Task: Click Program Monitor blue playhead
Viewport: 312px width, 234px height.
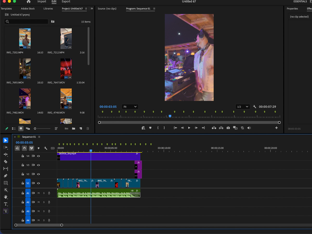Action: coord(170,116)
